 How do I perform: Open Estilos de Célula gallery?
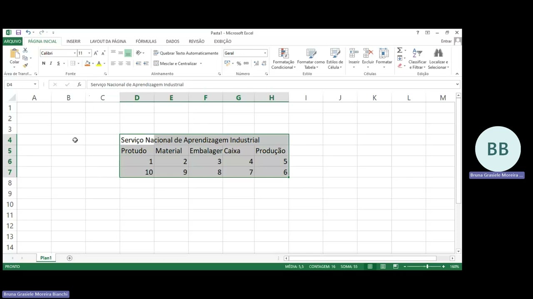pyautogui.click(x=335, y=59)
